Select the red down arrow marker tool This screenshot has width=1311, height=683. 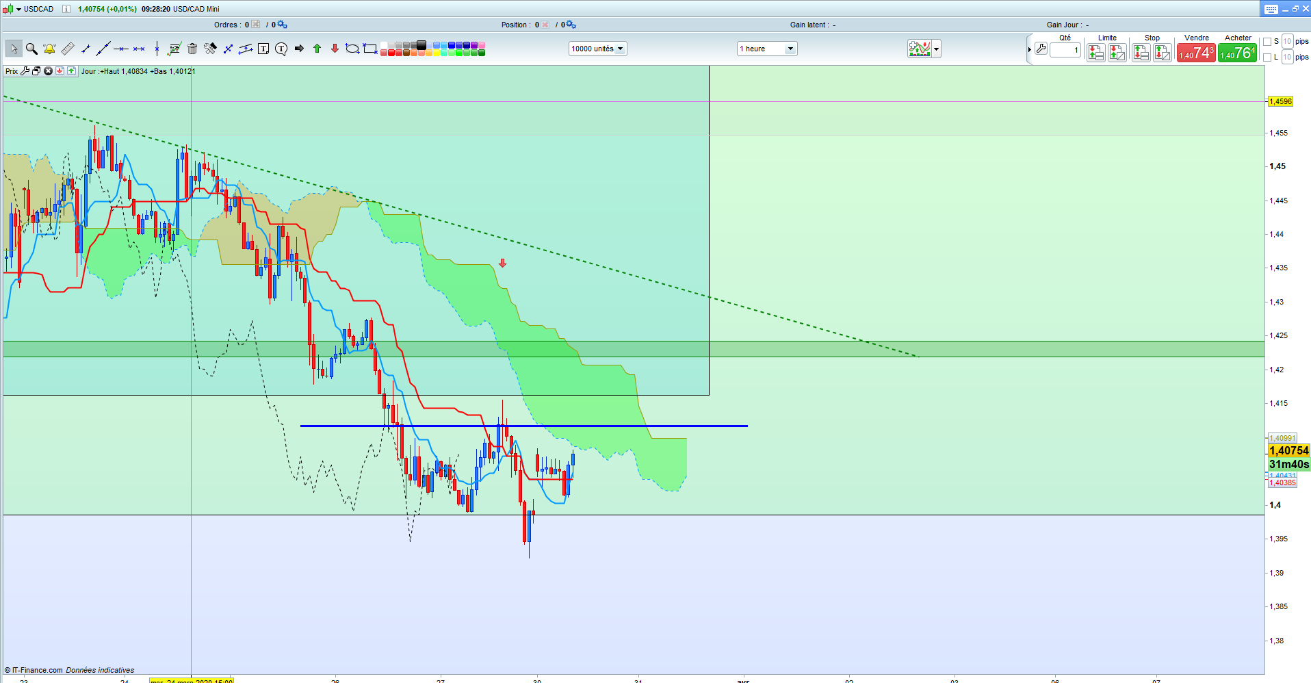(x=335, y=49)
